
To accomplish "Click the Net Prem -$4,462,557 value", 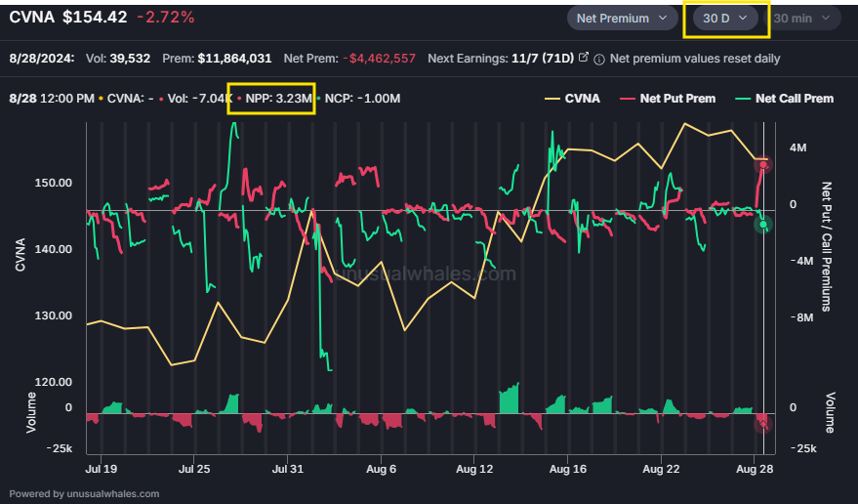I will 349,59.
